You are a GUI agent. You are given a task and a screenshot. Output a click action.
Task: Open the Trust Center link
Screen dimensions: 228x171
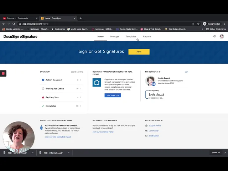click(154, 136)
